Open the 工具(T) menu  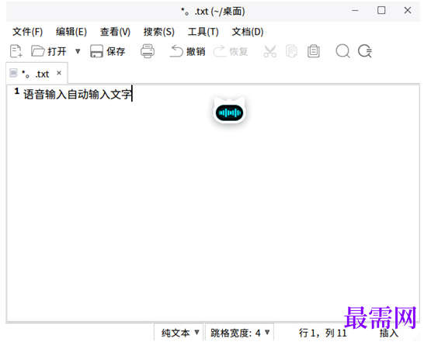click(203, 32)
